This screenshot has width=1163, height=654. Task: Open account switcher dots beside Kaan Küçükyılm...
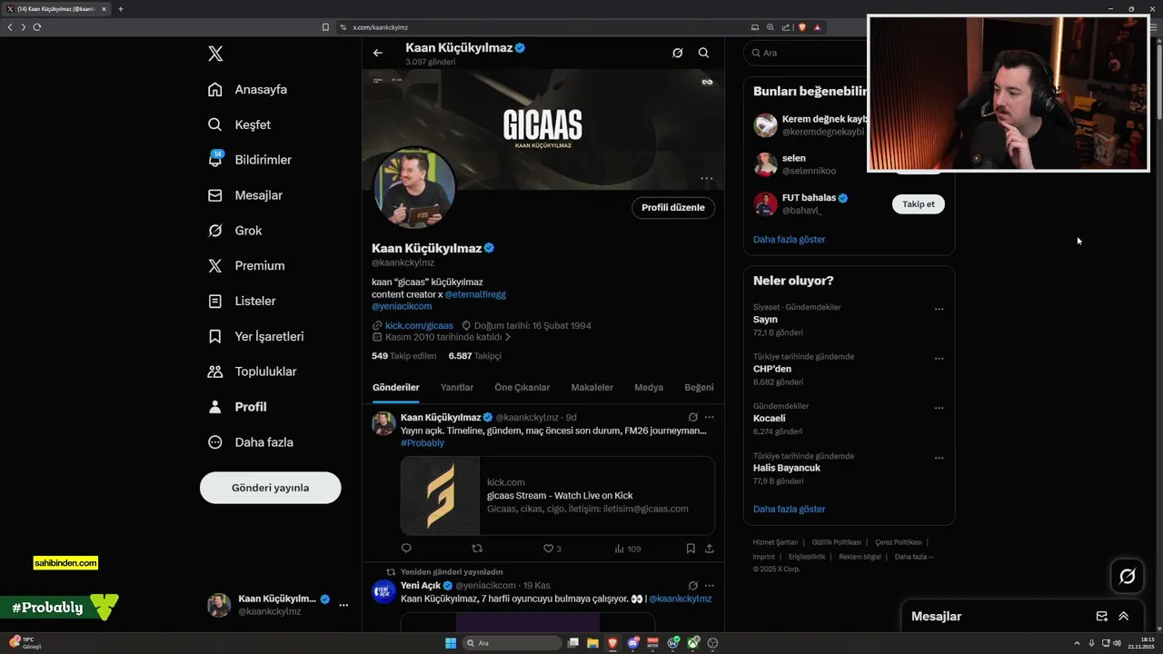[x=343, y=605]
